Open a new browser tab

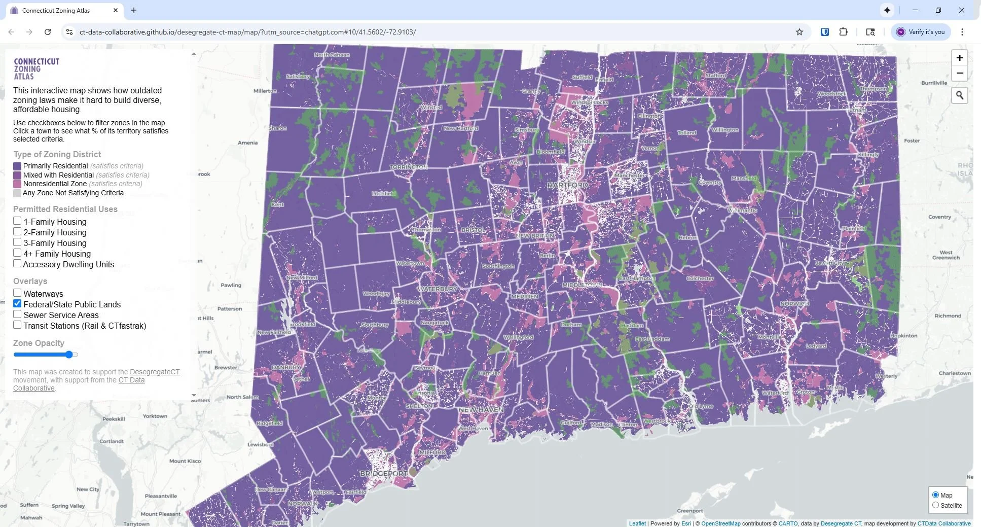point(134,10)
